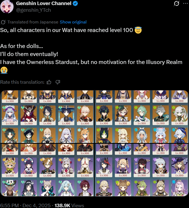Screen dimensions: 189x208
Task: Click the crying emoji in the tweet text
Action: (x=4, y=70)
